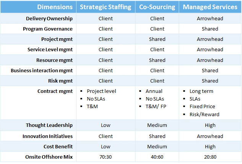Select Arrowhead in the Resource mgmt row
Viewport: 242px width, 164px height.
point(210,60)
